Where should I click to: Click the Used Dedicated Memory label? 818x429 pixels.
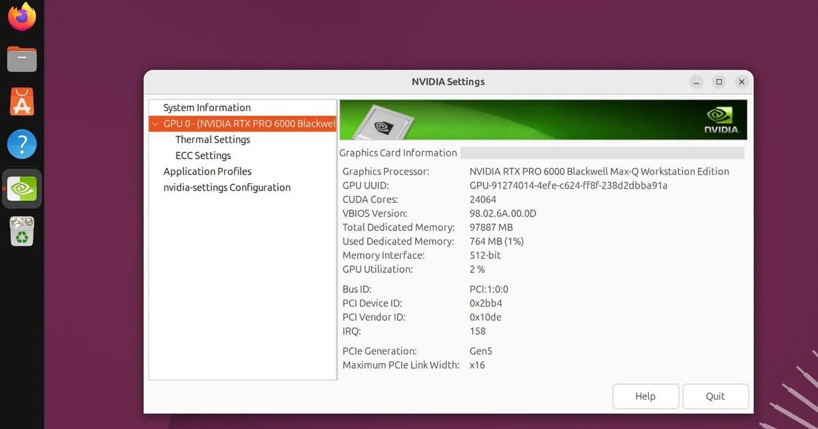coord(398,241)
